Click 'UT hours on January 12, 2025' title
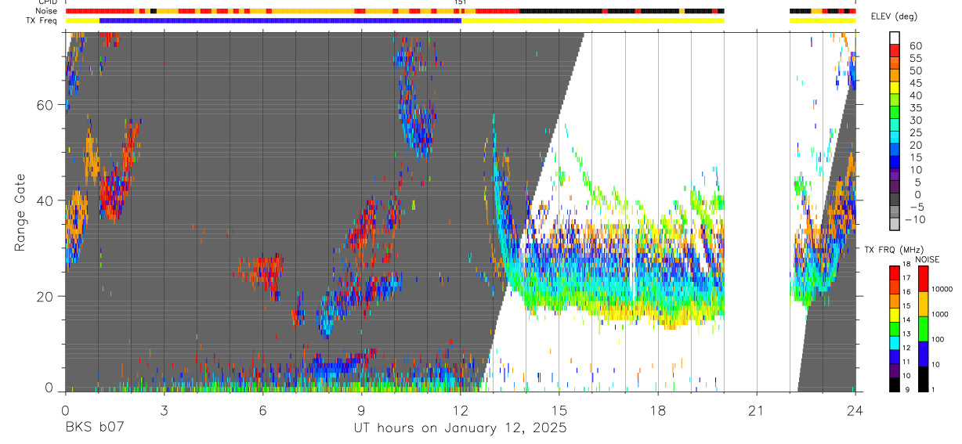 [460, 428]
